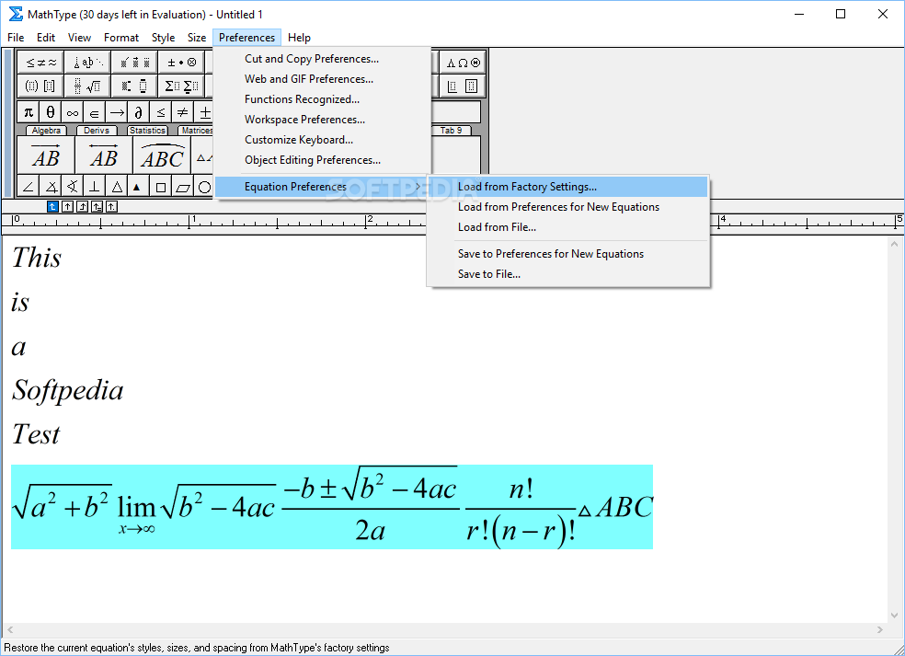
Task: Open the Size menu
Action: pyautogui.click(x=197, y=38)
